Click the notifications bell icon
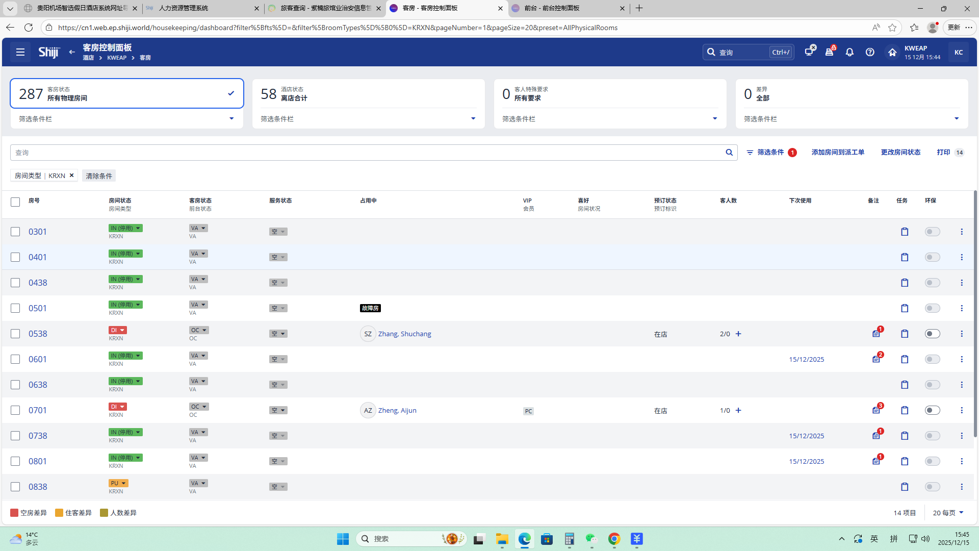The height and width of the screenshot is (551, 979). coord(849,52)
